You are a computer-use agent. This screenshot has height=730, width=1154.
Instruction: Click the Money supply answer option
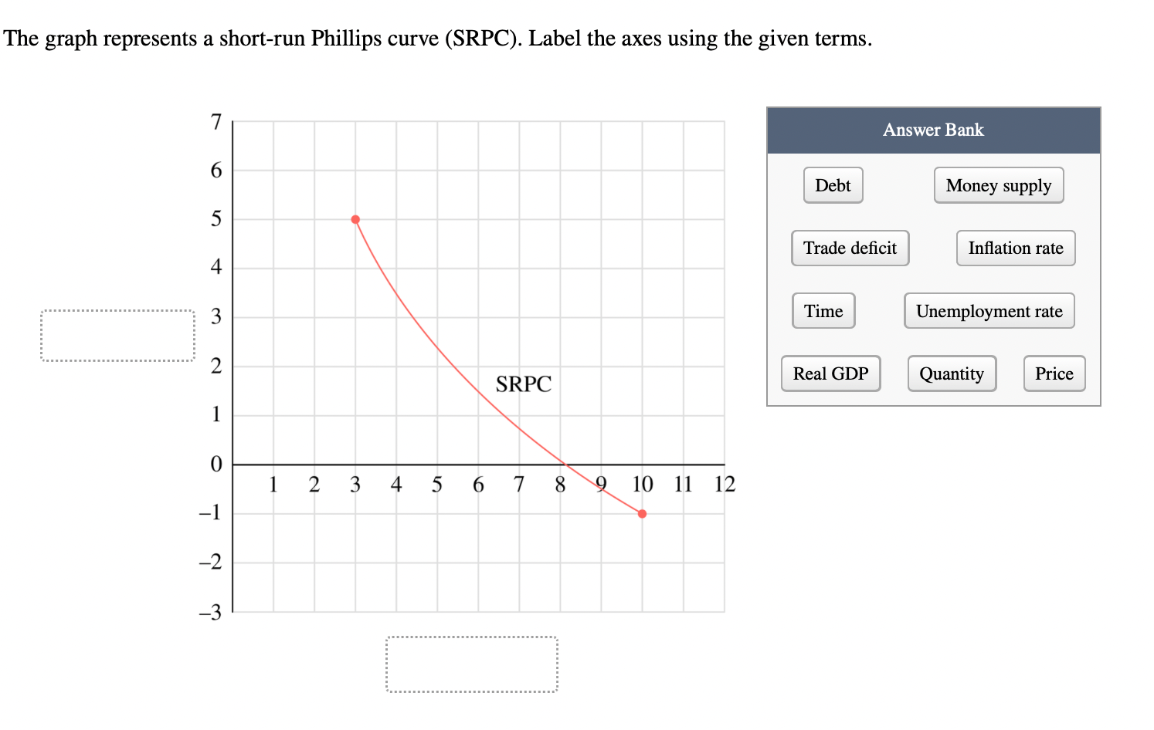[998, 185]
